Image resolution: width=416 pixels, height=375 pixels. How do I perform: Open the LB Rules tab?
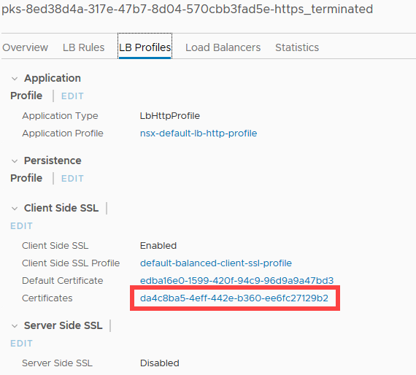pyautogui.click(x=84, y=47)
